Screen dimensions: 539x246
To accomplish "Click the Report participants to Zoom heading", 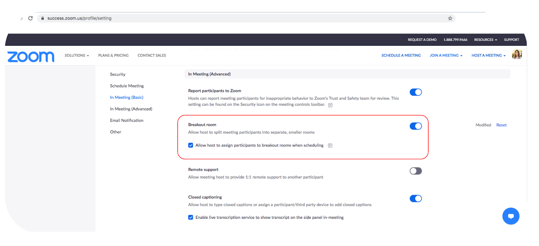I will (215, 91).
